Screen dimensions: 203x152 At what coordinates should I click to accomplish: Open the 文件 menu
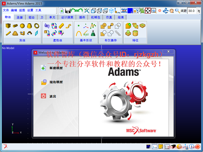[6, 10]
